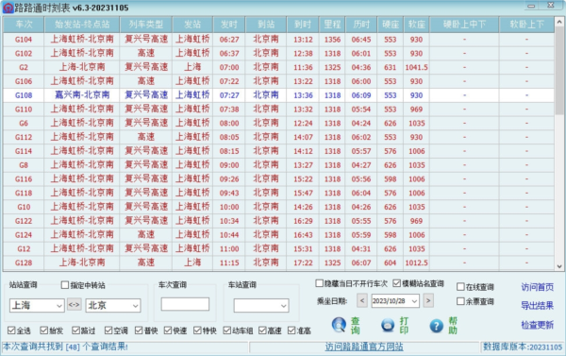Click the 查询 search magnifier icon
Viewport: 566px width, 356px height.
(x=339, y=325)
